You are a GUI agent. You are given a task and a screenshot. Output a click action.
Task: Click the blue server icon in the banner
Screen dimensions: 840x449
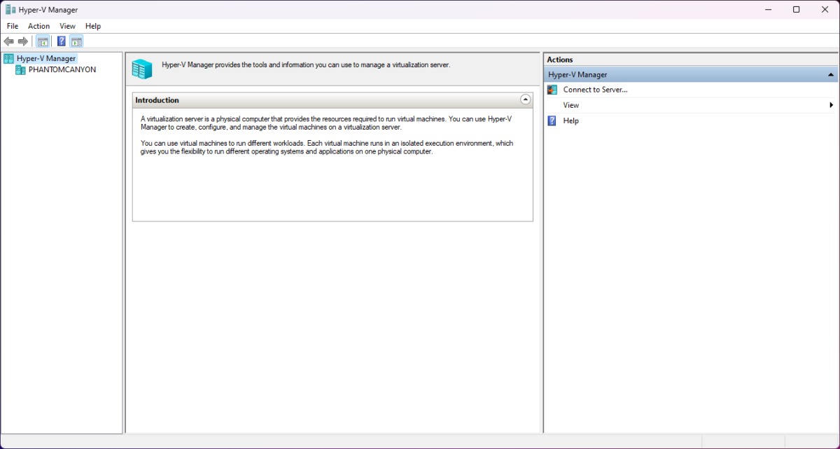click(142, 69)
